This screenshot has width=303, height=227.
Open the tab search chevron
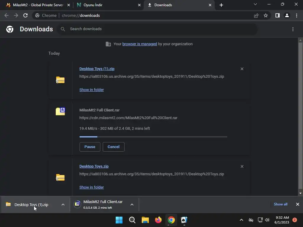click(x=255, y=4)
